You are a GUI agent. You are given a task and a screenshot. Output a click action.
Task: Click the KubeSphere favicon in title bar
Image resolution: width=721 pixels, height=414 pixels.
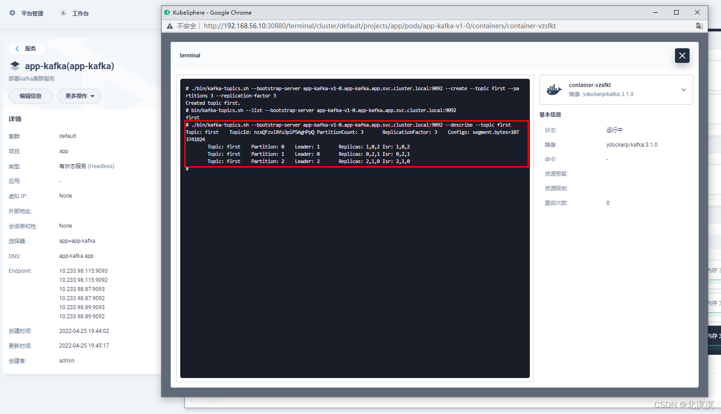(167, 12)
